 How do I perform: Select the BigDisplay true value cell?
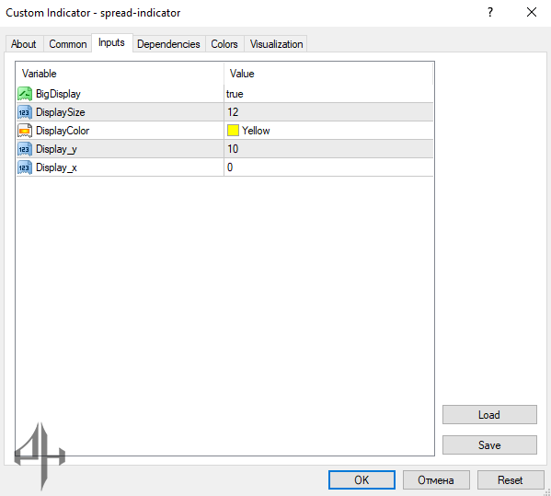click(x=328, y=94)
